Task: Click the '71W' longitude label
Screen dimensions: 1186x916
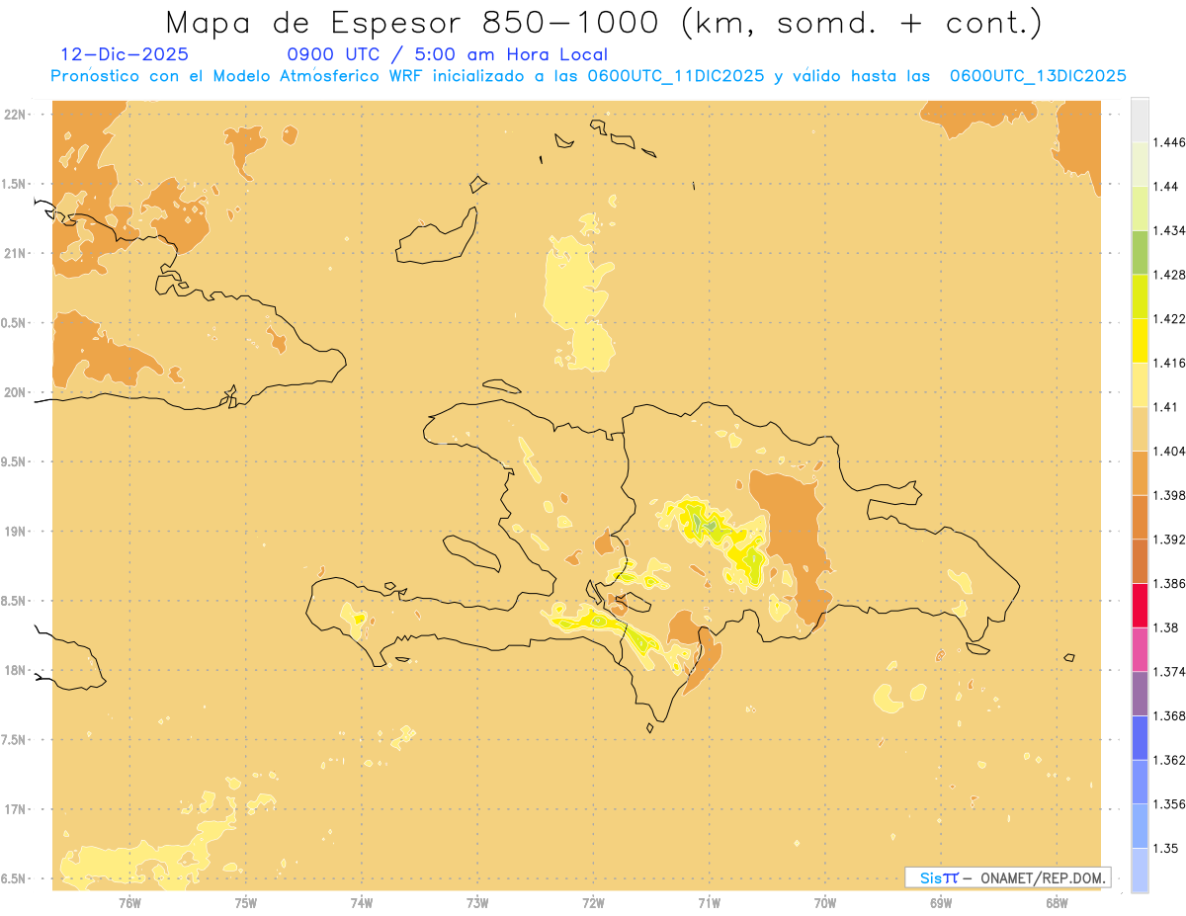Action: 709,903
